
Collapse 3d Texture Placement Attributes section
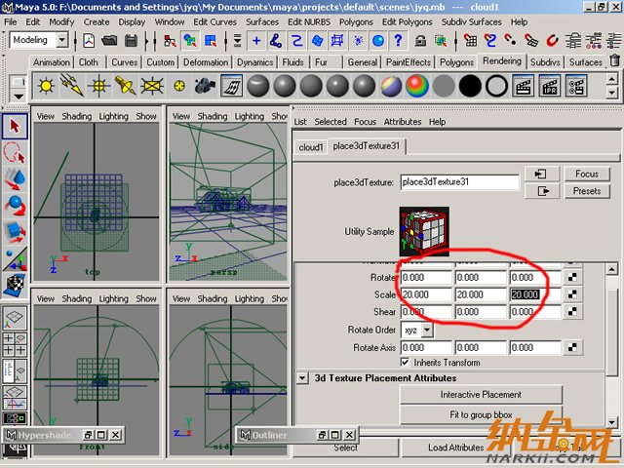point(302,377)
